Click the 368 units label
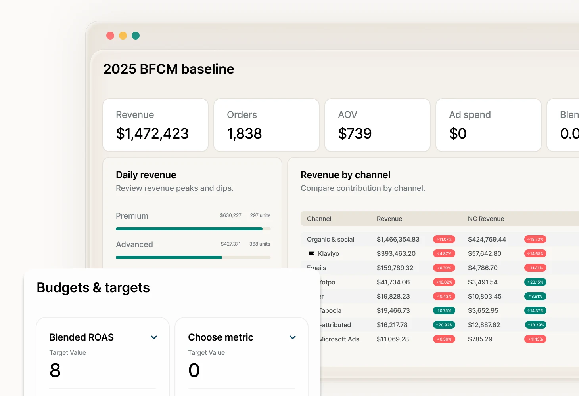Image resolution: width=579 pixels, height=396 pixels. pyautogui.click(x=260, y=244)
